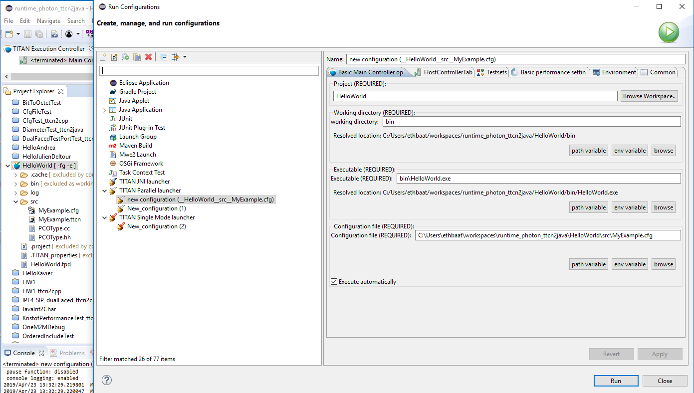Switch to HostControllerTab tab

click(443, 72)
